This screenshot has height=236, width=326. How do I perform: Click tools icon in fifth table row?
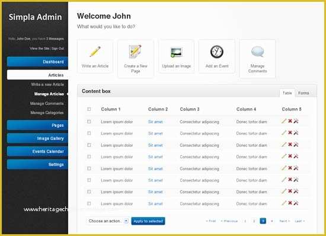pos(296,168)
